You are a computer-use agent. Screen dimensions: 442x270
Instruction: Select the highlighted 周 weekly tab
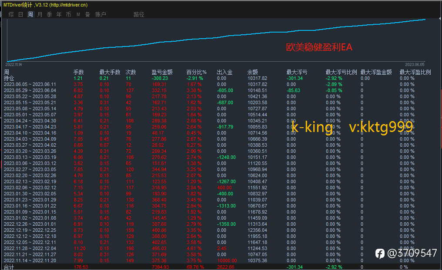click(x=30, y=14)
